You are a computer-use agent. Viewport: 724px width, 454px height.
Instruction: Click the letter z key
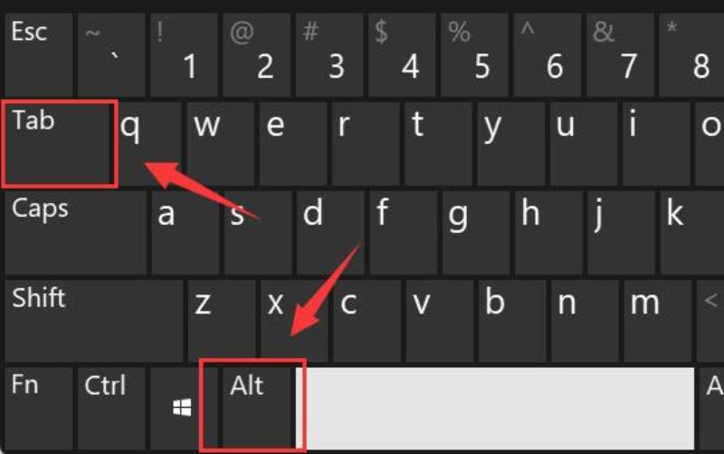click(x=222, y=321)
